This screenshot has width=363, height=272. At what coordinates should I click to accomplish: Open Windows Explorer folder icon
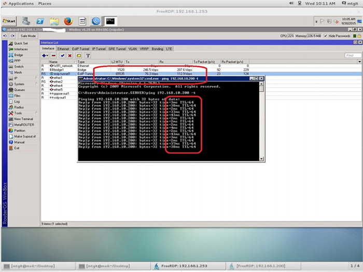pos(54,21)
